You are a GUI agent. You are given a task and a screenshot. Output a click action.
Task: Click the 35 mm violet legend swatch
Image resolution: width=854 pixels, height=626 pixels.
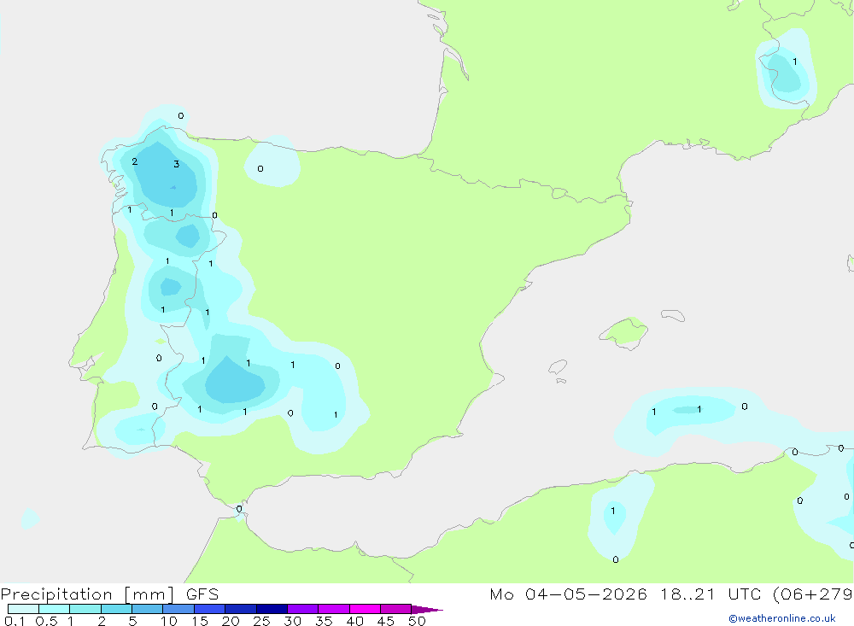pyautogui.click(x=334, y=609)
